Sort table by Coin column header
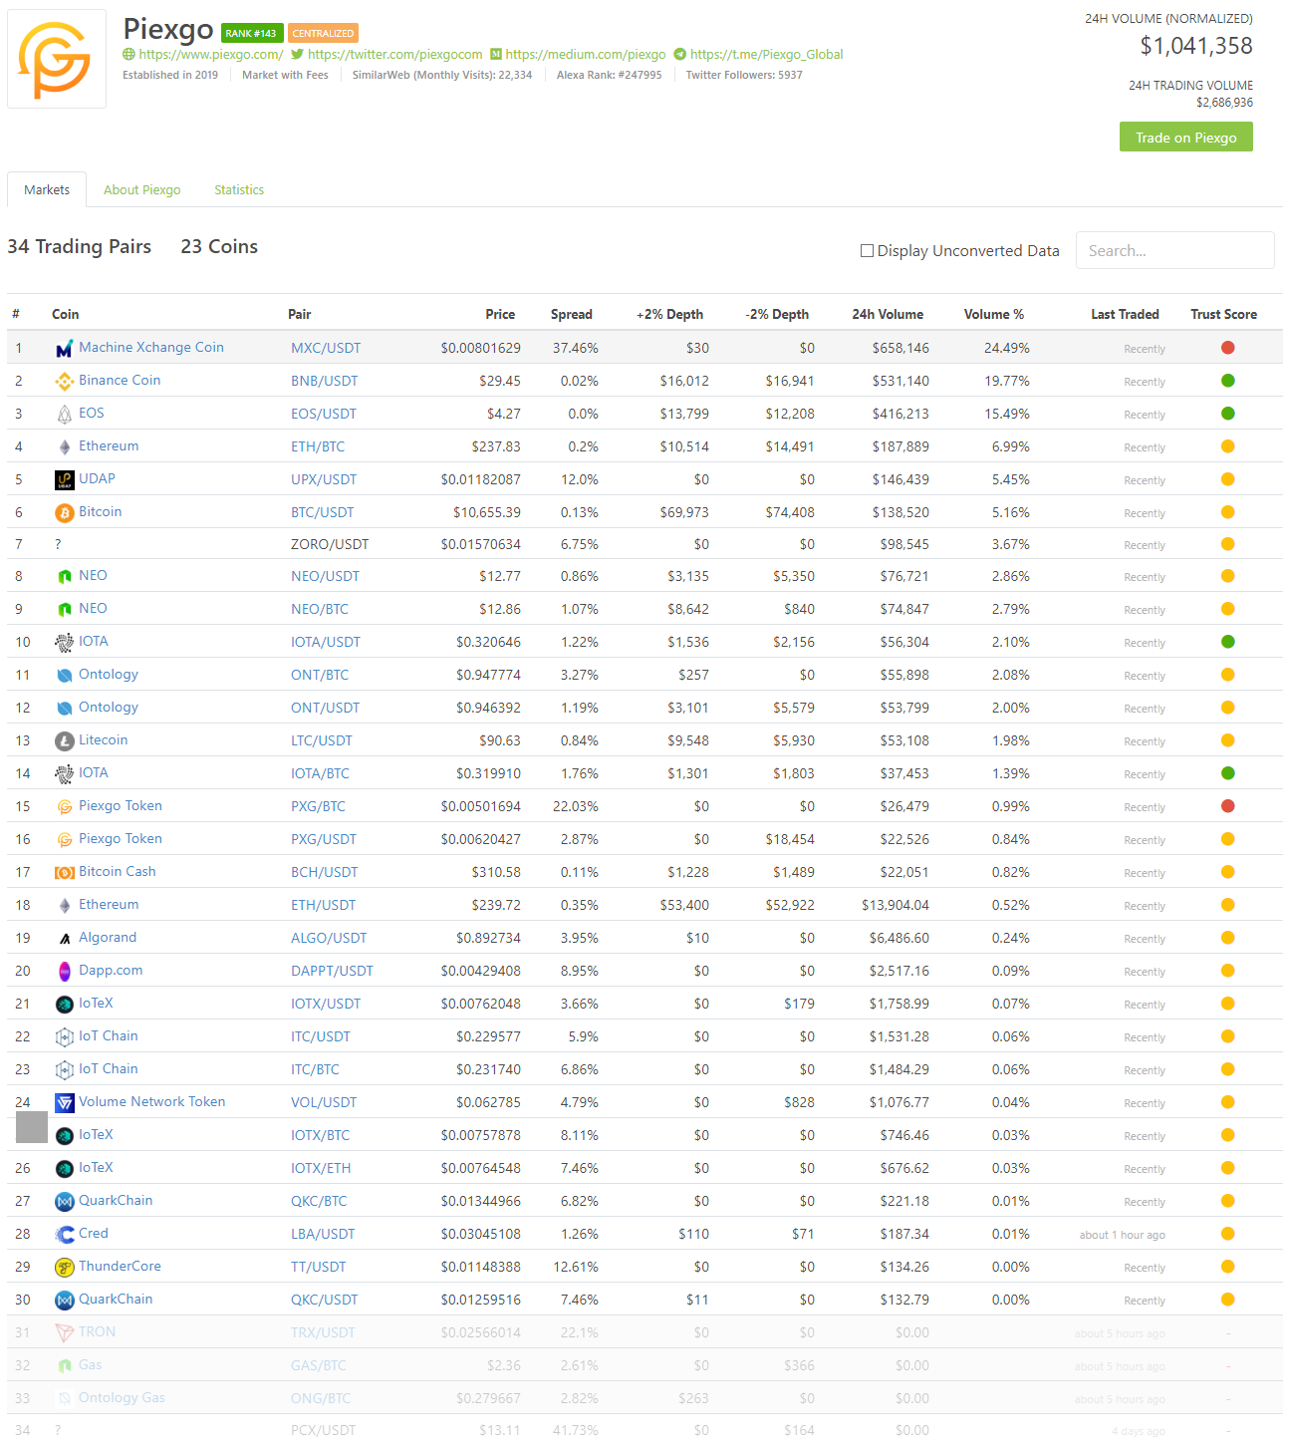 (x=66, y=315)
